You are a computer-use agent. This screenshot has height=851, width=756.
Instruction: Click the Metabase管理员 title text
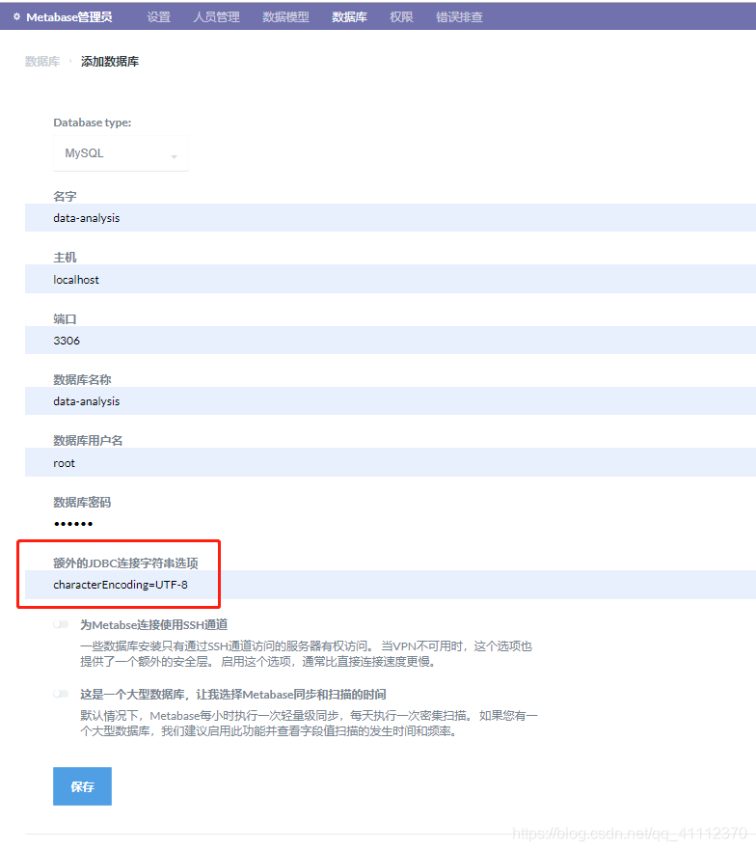coord(69,17)
